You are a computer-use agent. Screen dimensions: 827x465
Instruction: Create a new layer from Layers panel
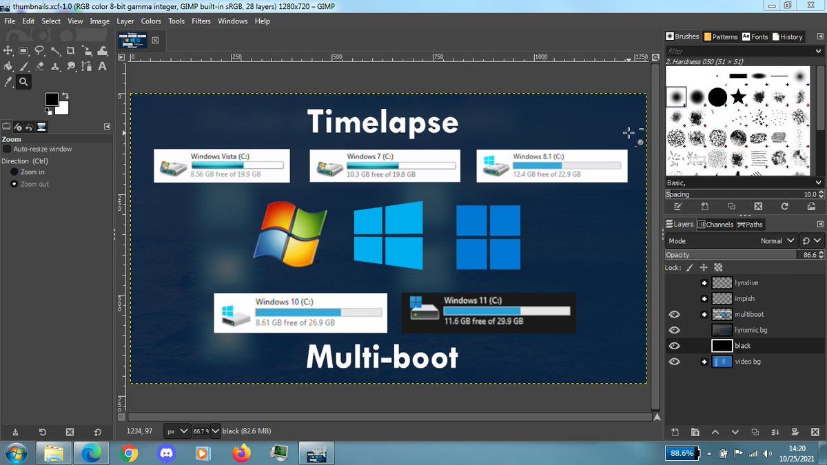[675, 432]
